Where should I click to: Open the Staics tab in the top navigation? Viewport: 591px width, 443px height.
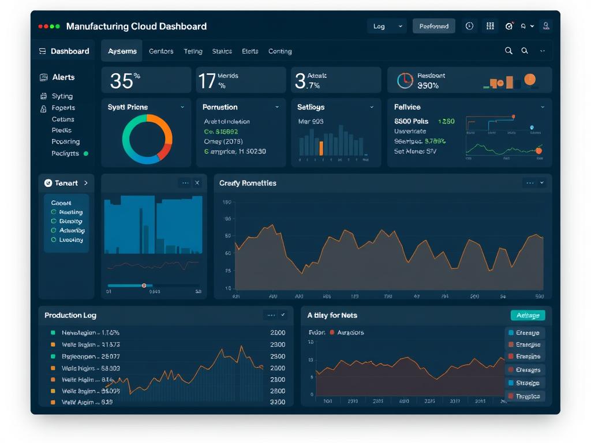click(222, 51)
